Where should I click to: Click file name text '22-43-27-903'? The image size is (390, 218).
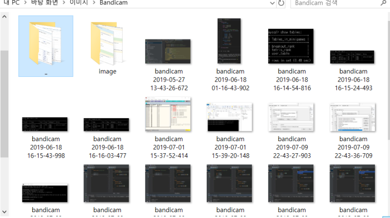pyautogui.click(x=292, y=156)
